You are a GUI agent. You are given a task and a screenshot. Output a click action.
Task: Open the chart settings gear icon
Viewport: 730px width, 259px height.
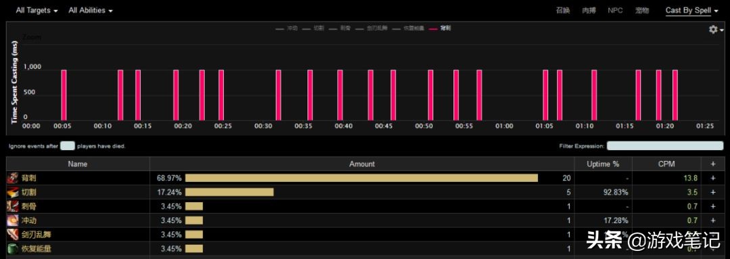716,29
